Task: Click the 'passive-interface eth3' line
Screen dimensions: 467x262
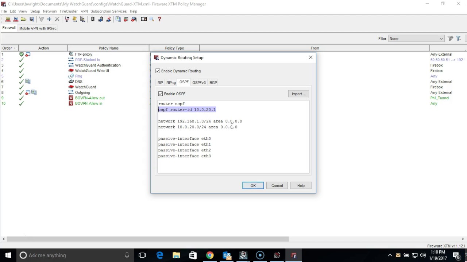Action: coord(184,156)
